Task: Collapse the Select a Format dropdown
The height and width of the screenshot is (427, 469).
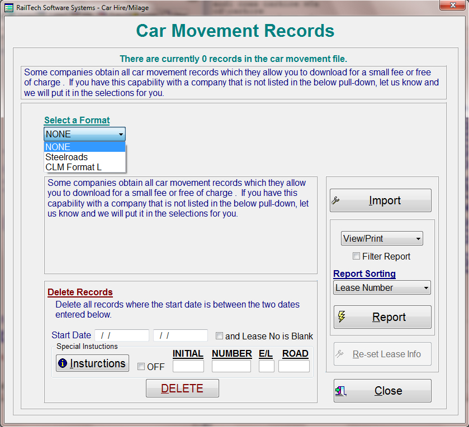Action: (121, 134)
